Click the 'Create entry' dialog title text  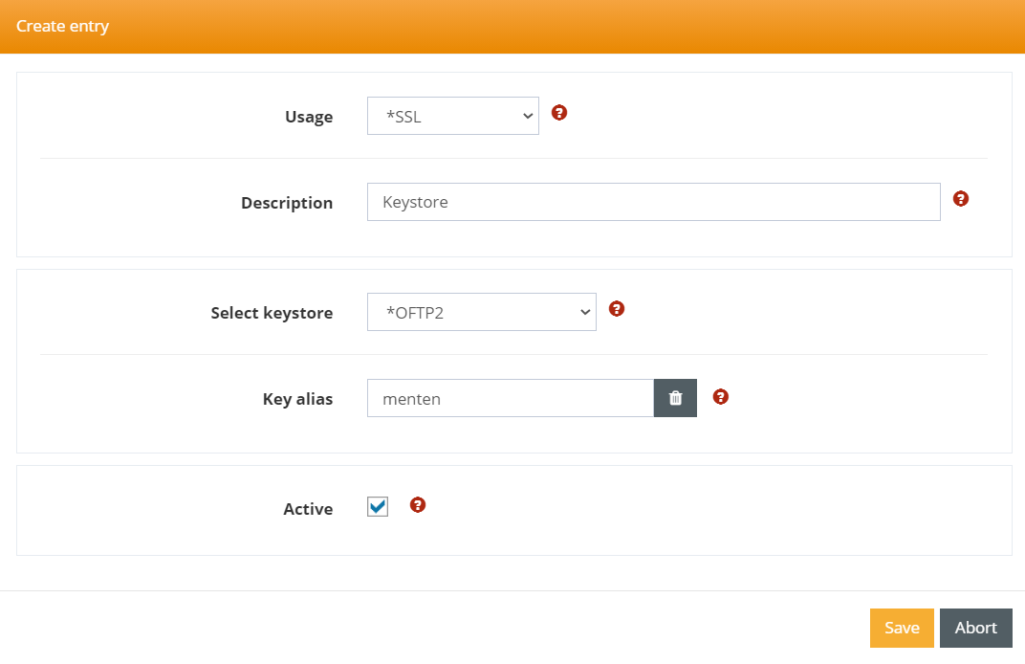coord(62,26)
